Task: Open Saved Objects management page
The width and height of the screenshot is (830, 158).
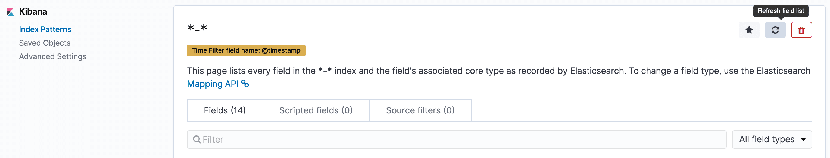Action: (x=45, y=43)
